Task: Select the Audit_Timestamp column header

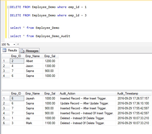Action: 134,93
